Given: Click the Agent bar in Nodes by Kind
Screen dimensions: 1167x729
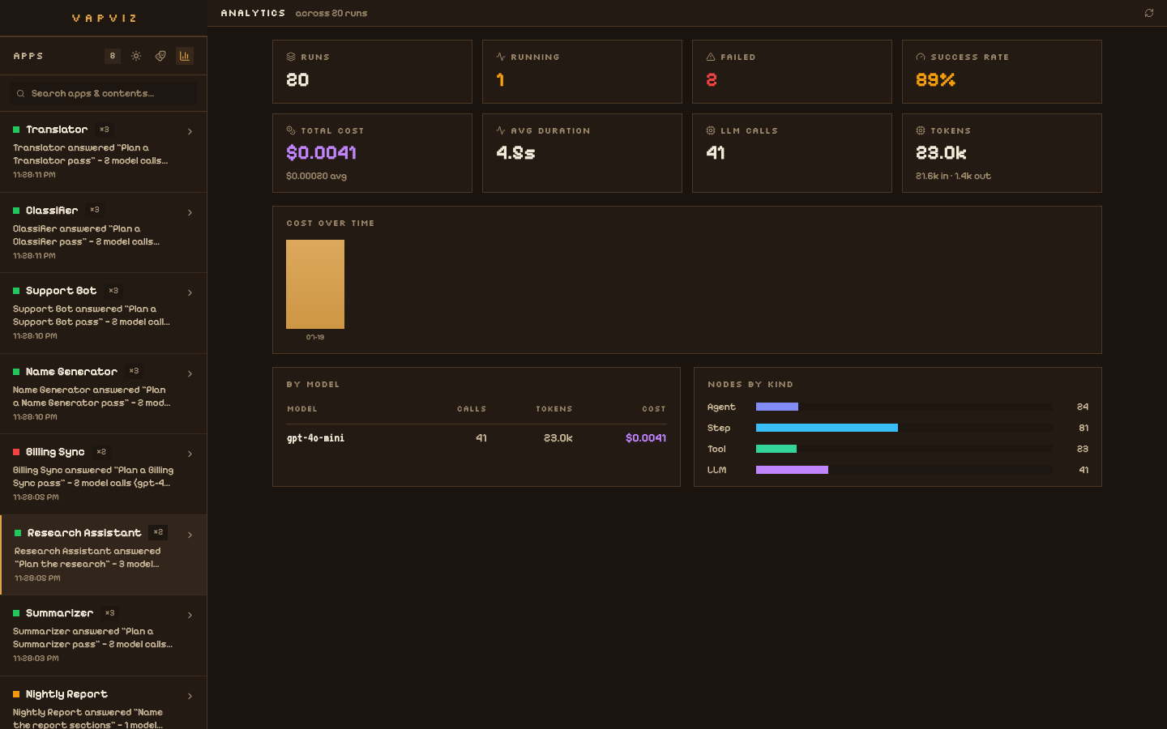Looking at the screenshot, I should click(777, 407).
